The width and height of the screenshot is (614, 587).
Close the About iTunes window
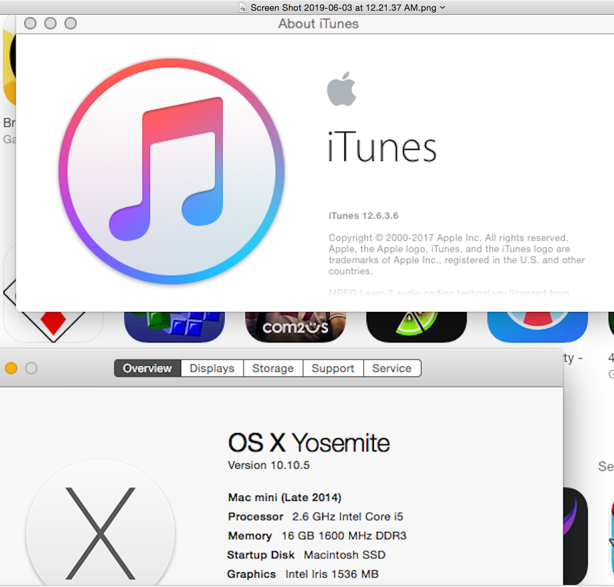(x=30, y=24)
